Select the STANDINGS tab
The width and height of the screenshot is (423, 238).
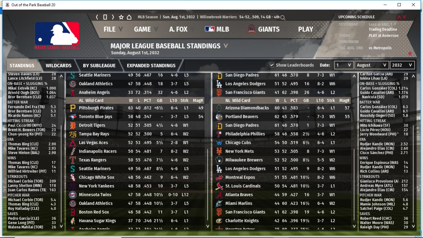[x=22, y=65]
